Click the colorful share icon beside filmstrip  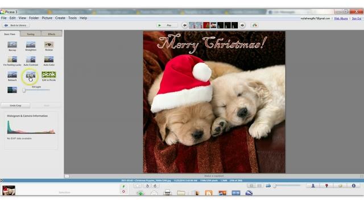tap(255, 25)
